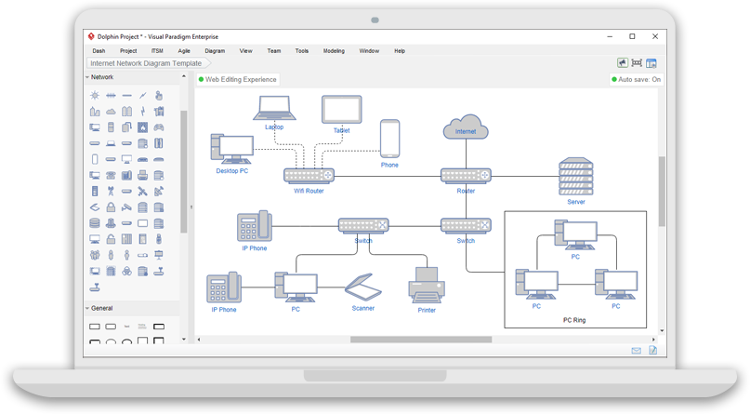Select the satellite shape in Network palette

142,192
